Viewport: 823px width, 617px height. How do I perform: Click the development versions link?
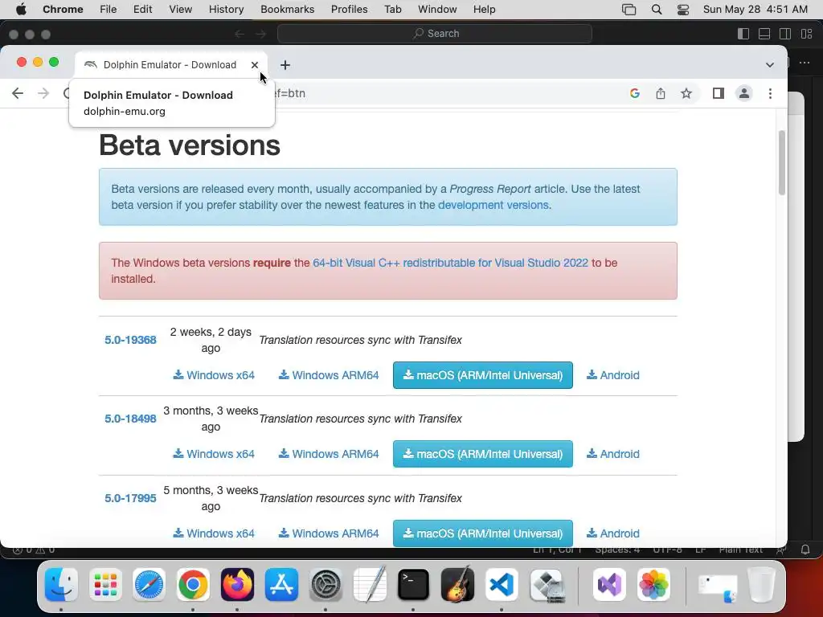click(493, 205)
